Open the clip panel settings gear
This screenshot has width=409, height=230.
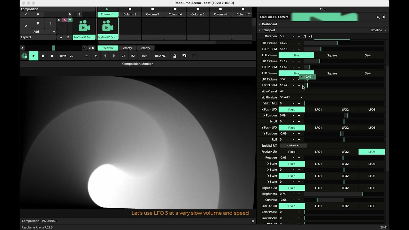tap(384, 17)
